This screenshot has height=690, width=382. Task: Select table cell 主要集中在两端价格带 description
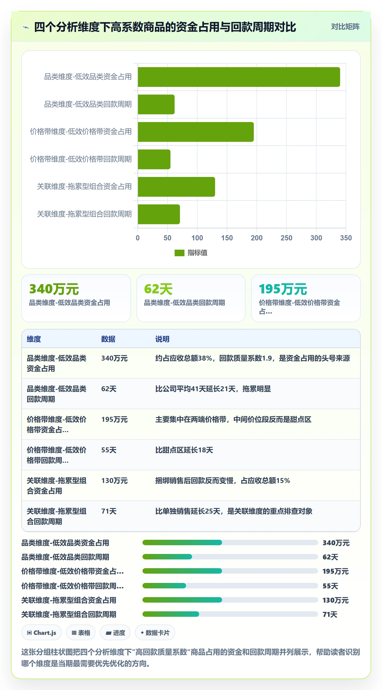(x=233, y=419)
